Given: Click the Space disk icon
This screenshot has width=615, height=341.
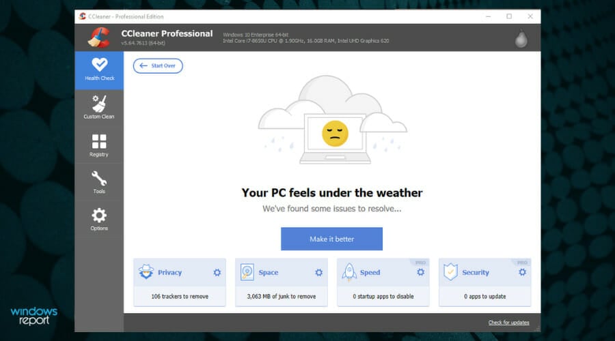Looking at the screenshot, I should (247, 272).
